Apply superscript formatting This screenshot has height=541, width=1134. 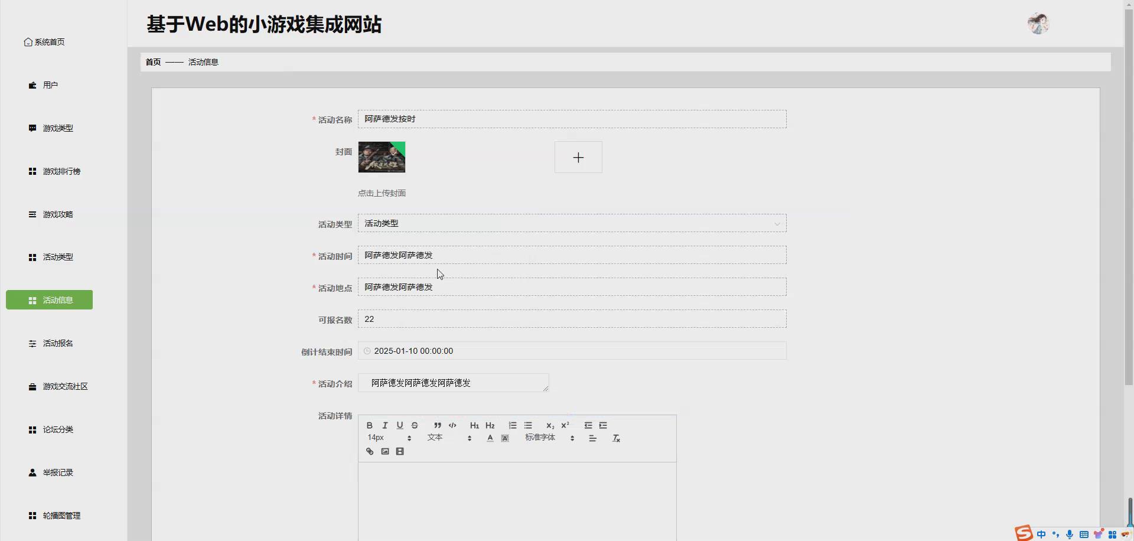pos(565,425)
